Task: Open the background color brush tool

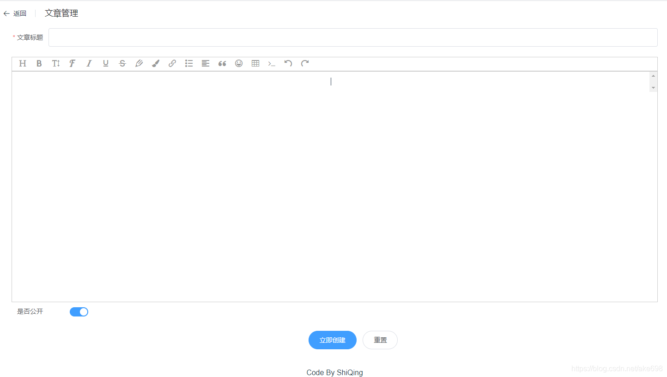Action: click(156, 64)
